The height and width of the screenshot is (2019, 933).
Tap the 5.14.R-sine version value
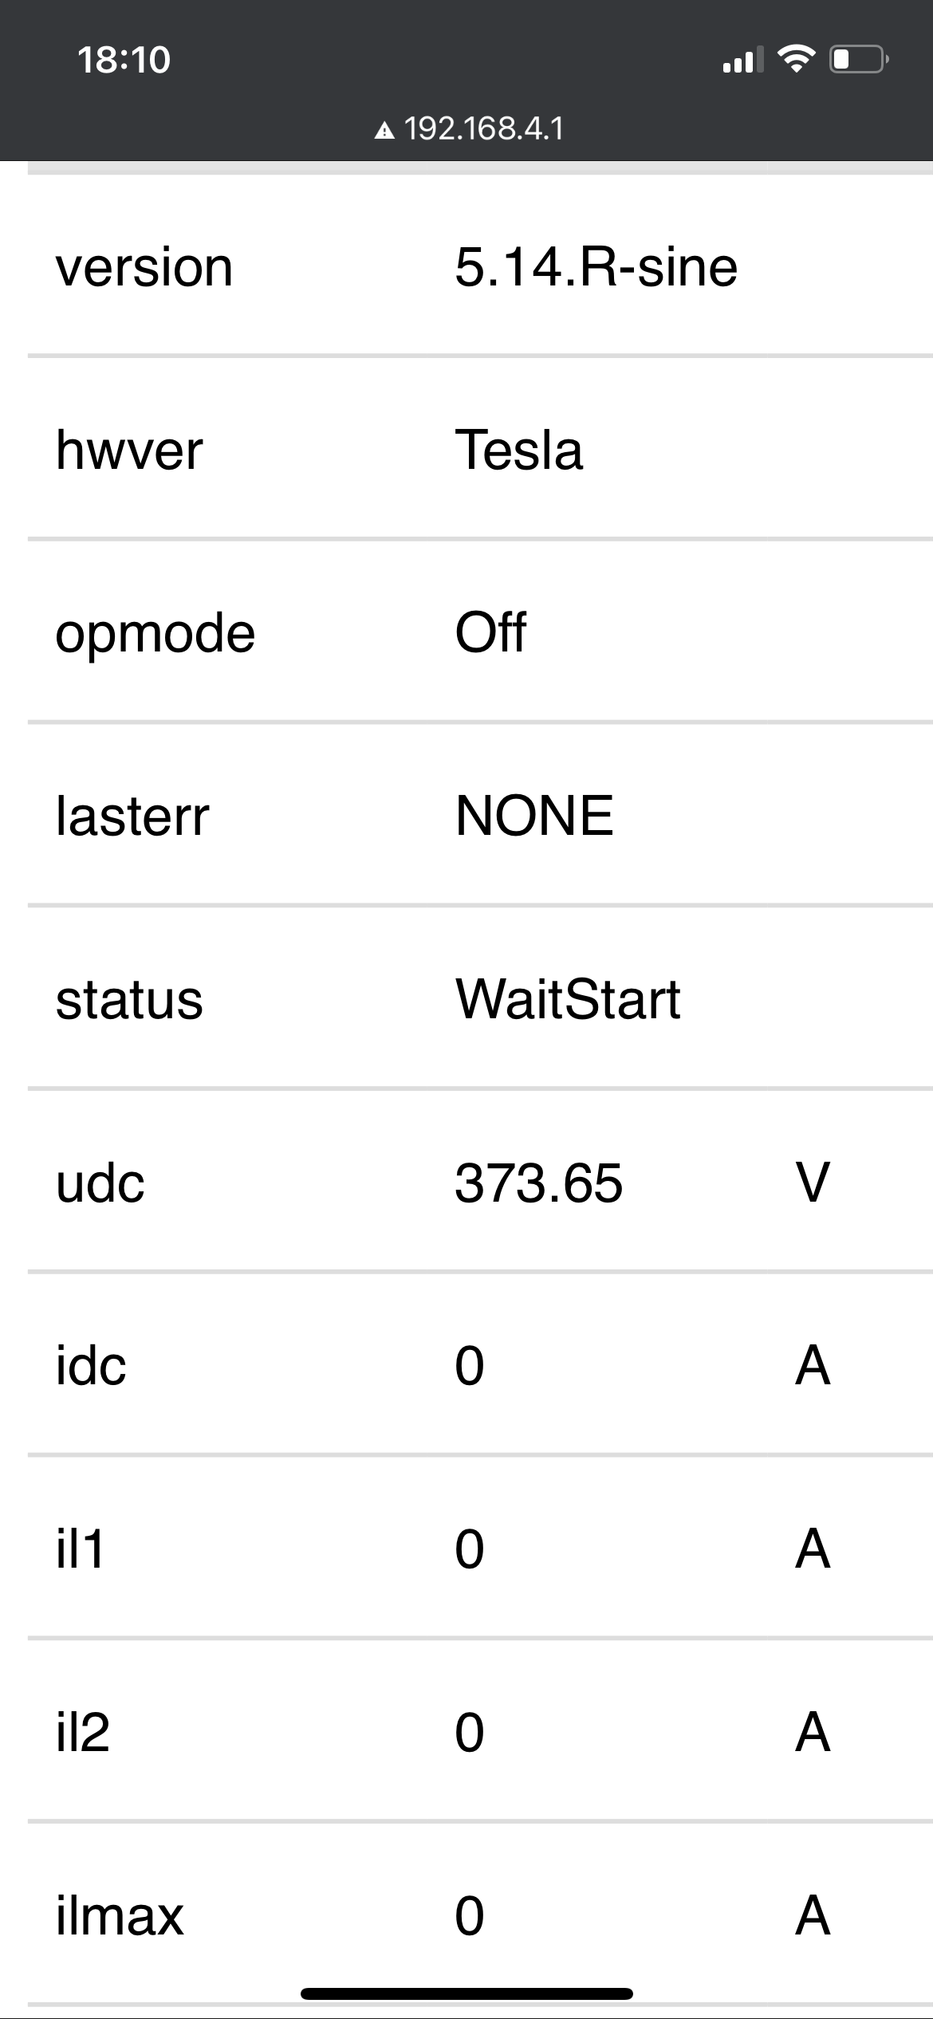tap(596, 267)
